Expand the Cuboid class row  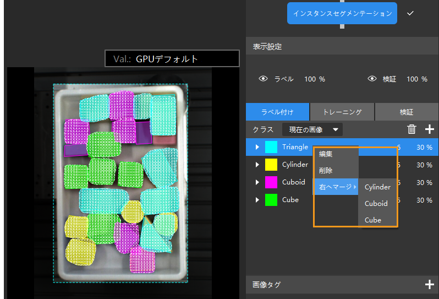(257, 182)
